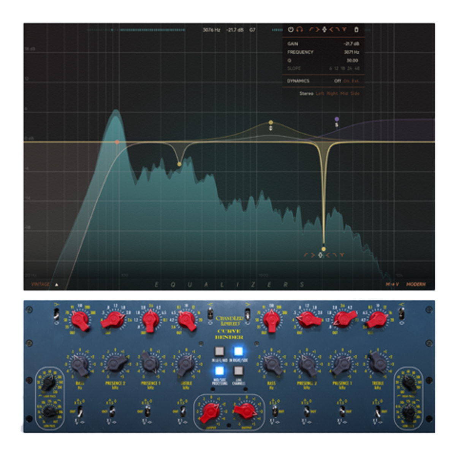Select the deep notch node at 3071 Hz
The height and width of the screenshot is (456, 456).
point(324,249)
